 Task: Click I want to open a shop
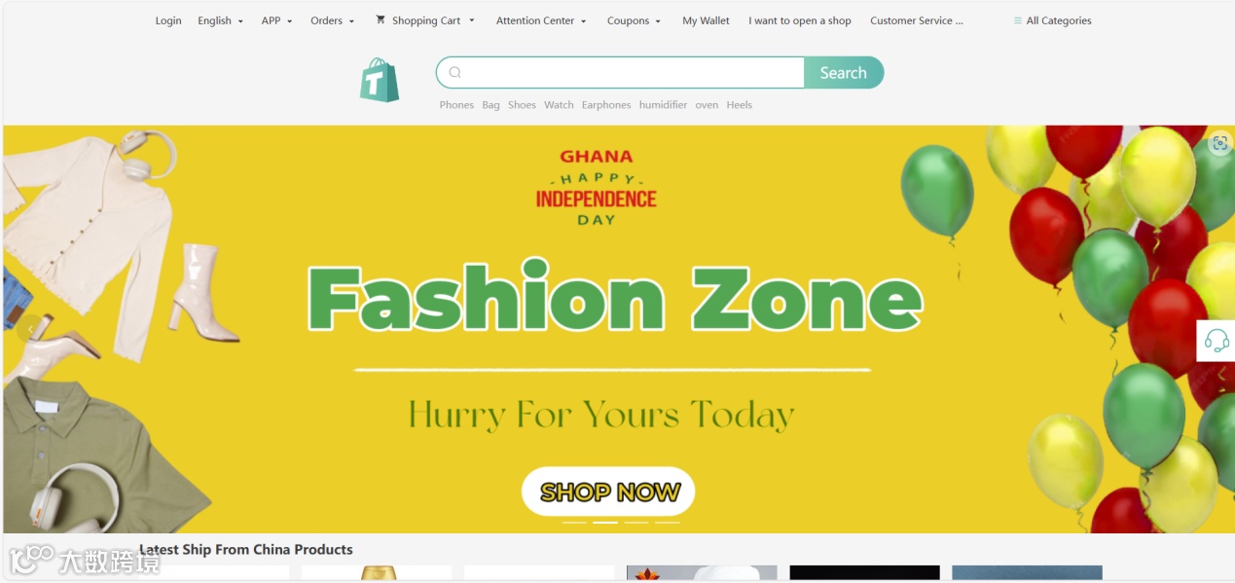pyautogui.click(x=800, y=20)
